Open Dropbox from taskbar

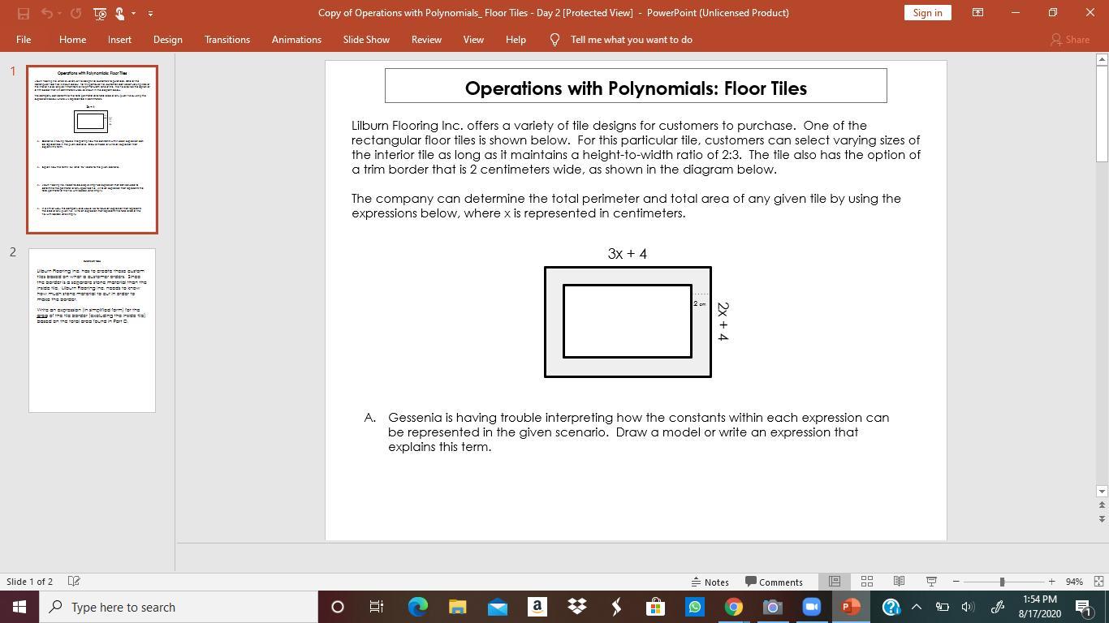576,607
